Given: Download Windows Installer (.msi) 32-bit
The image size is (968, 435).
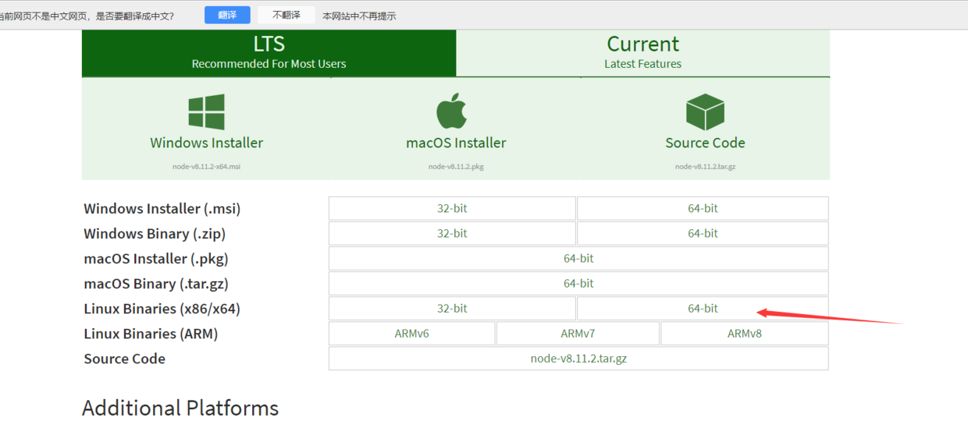Looking at the screenshot, I should coord(452,208).
